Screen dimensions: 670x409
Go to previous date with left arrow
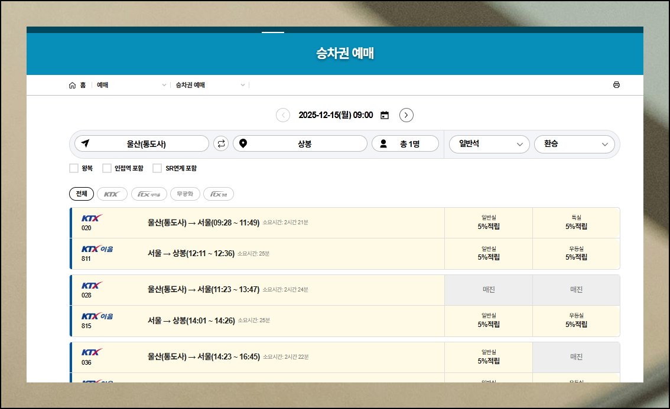pyautogui.click(x=283, y=115)
